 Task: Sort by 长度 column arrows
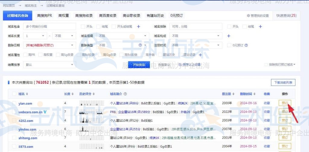72,94
